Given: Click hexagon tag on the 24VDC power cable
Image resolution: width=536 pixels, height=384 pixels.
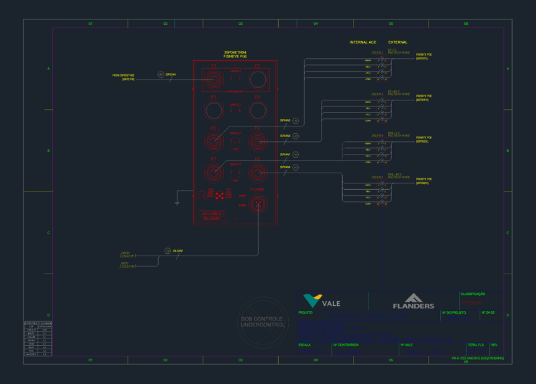Looking at the screenshot, I should click(x=167, y=251).
